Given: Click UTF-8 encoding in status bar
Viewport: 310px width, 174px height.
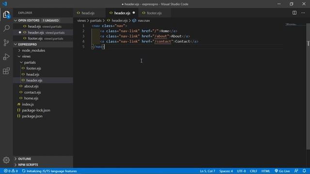Looking at the screenshot, I should [241, 171].
